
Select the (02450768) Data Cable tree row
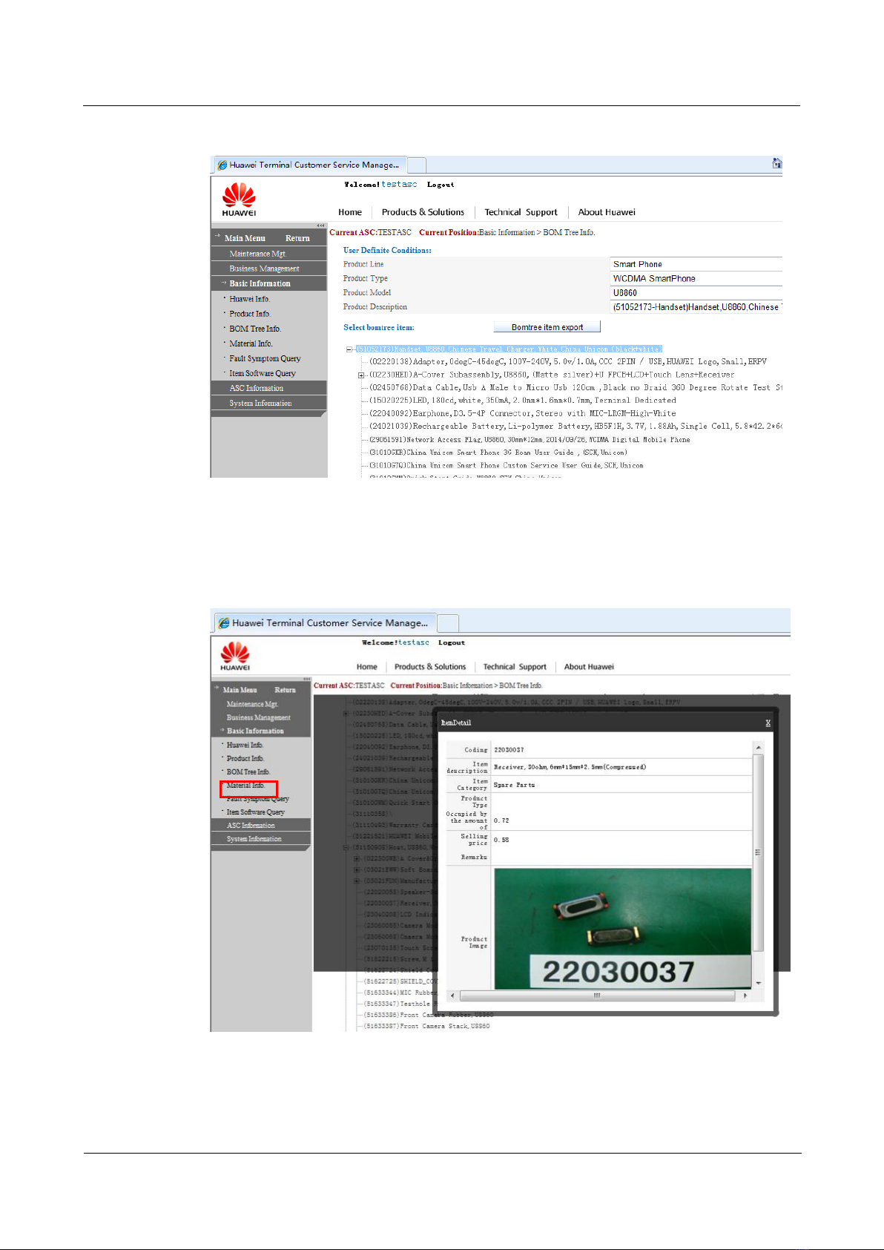pyautogui.click(x=575, y=388)
